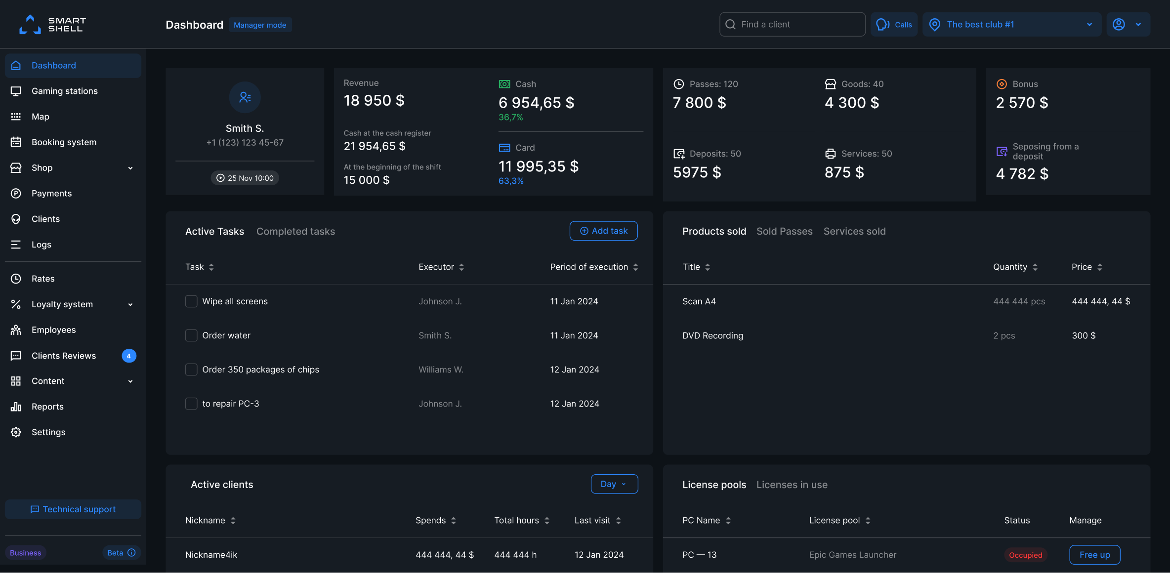This screenshot has height=573, width=1170.
Task: Switch to Completed tasks tab
Action: pos(295,231)
